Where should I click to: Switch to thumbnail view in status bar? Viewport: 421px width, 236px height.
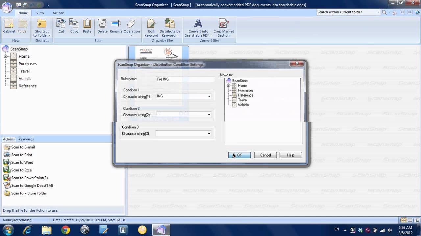tap(403, 220)
